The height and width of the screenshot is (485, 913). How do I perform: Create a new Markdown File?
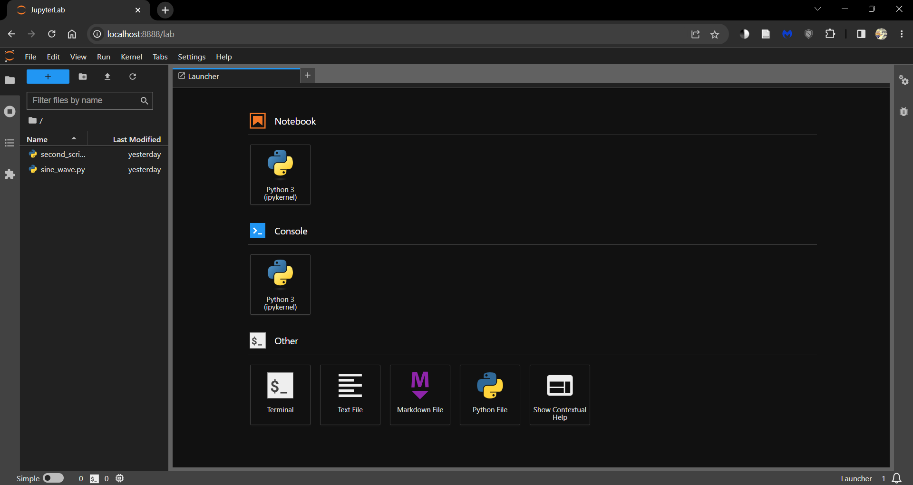pyautogui.click(x=420, y=395)
